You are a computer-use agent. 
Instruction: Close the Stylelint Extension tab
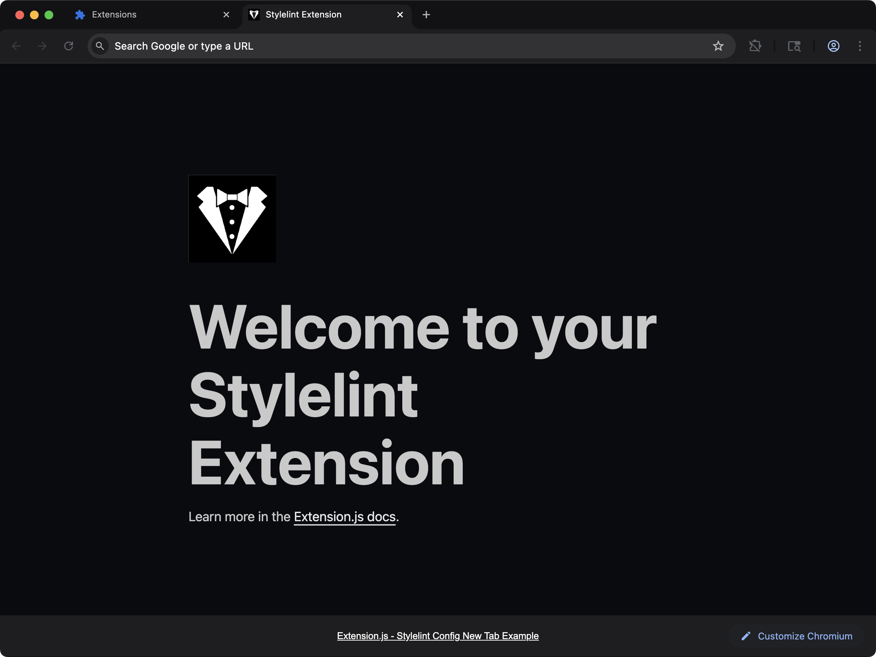click(400, 15)
